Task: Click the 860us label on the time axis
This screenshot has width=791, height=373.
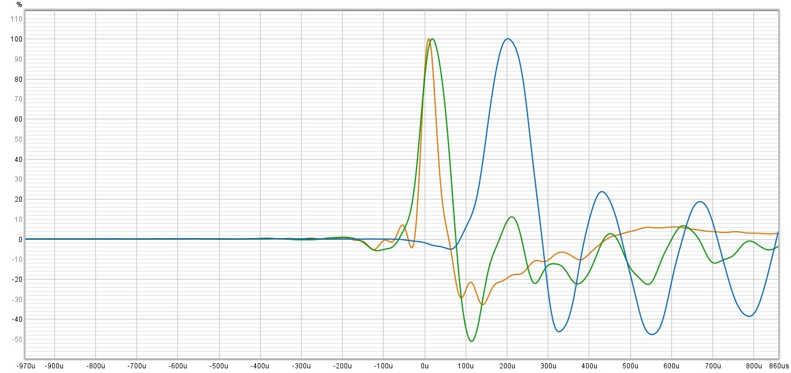Action: [778, 366]
